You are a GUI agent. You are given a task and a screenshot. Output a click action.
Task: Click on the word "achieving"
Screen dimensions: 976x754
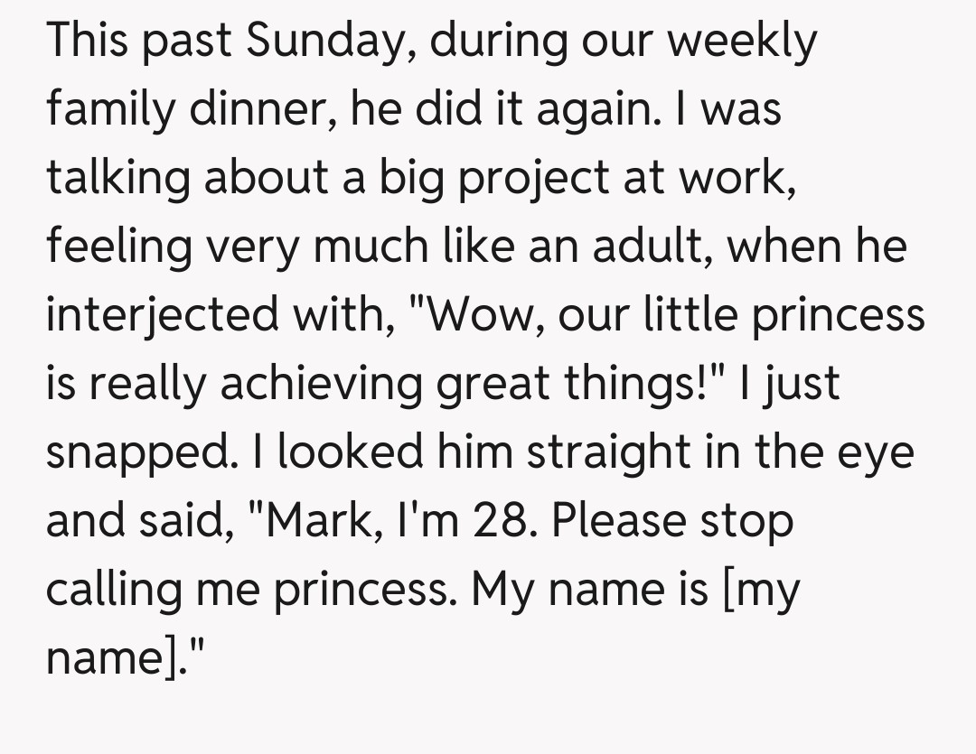(x=321, y=385)
